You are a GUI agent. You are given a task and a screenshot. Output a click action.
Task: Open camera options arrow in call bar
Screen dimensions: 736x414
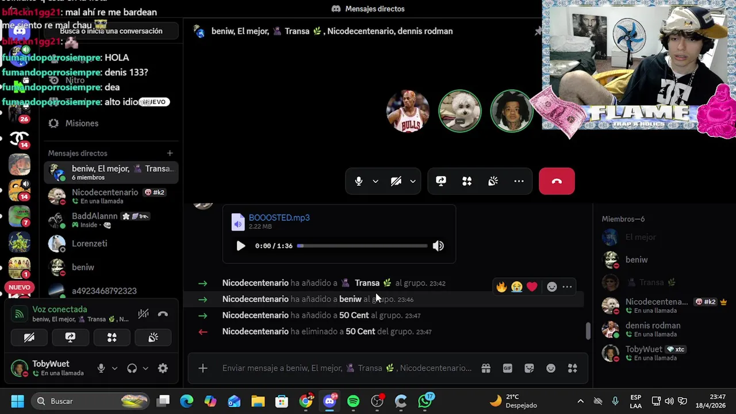click(412, 181)
